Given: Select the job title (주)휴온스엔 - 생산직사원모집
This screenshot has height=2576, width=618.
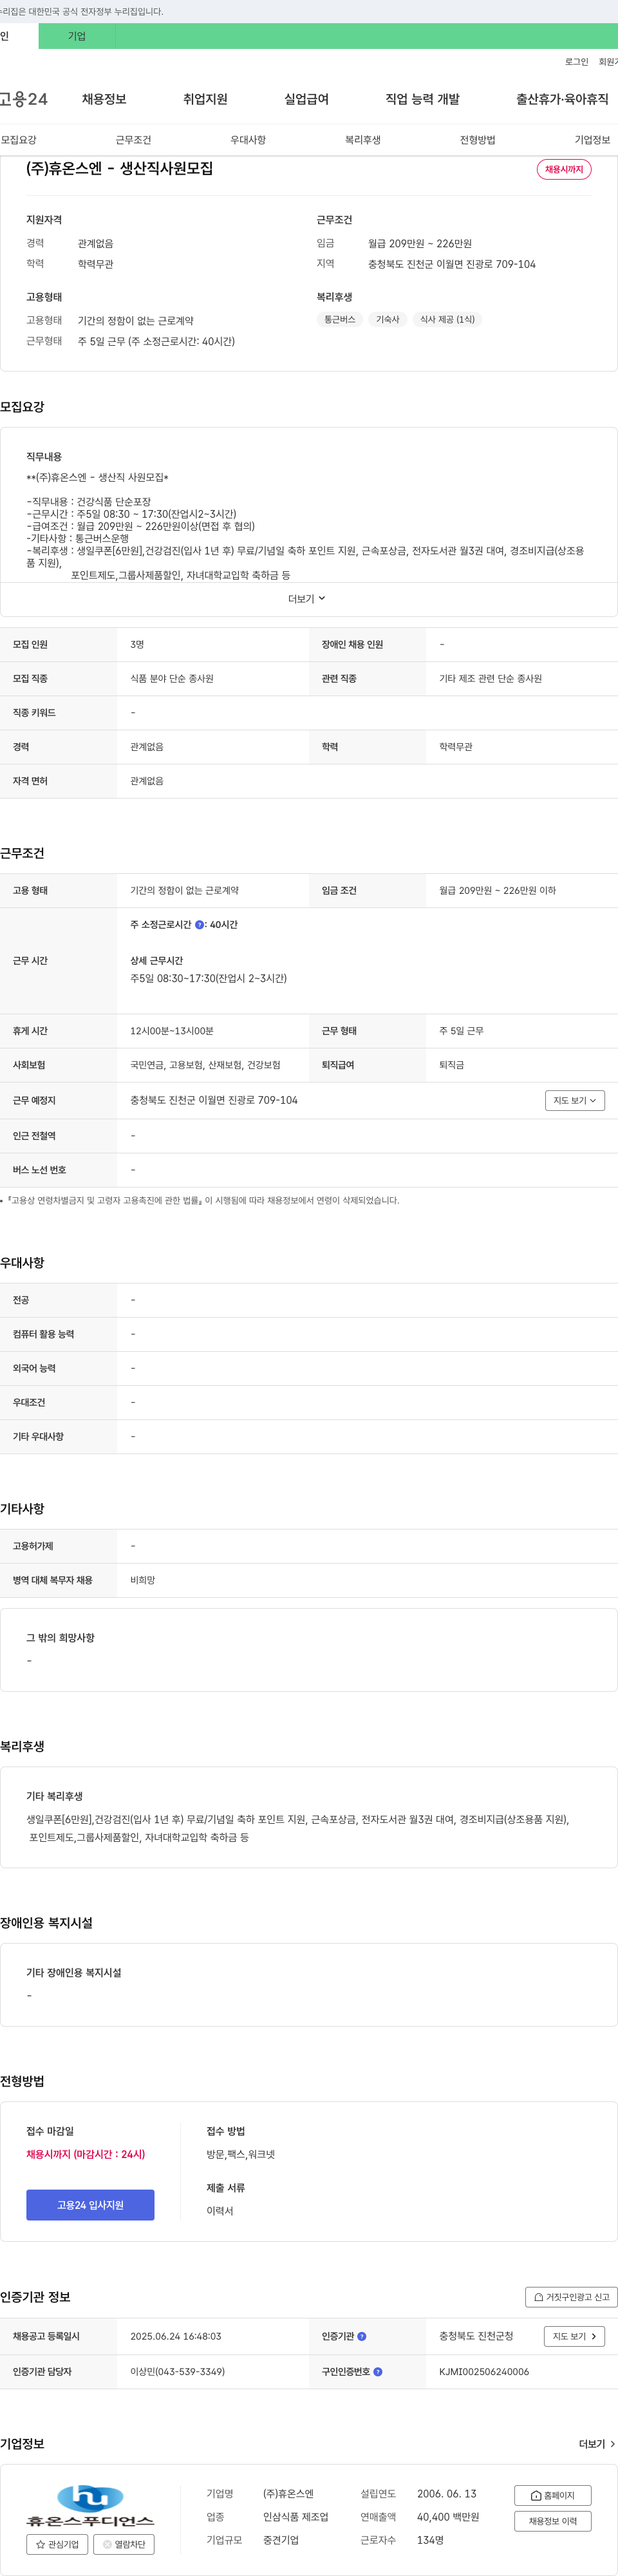Looking at the screenshot, I should point(119,168).
